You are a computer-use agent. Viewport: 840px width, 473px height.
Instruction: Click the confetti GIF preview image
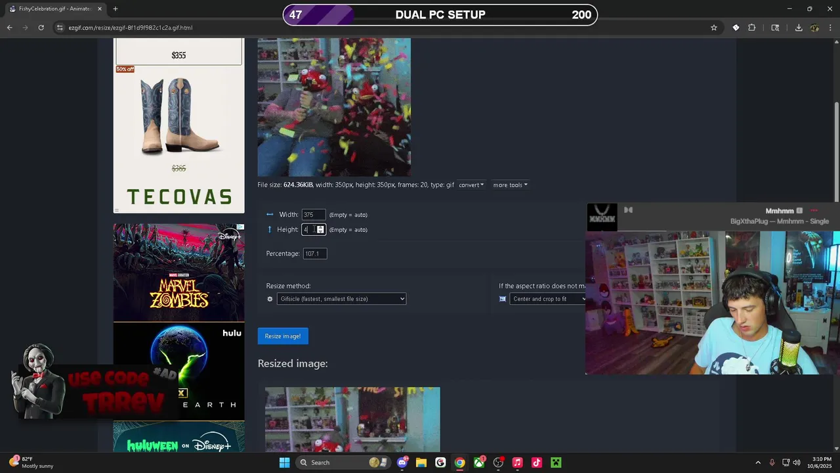(x=334, y=107)
